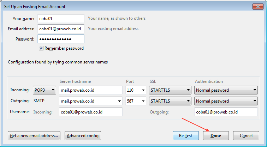Open the incoming protocol POP3 dropdown
Image resolution: width=267 pixels, height=147 pixels.
pyautogui.click(x=44, y=90)
